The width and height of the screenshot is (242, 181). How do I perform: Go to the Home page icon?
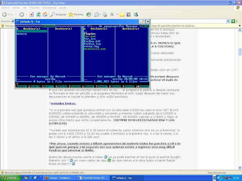(44, 14)
